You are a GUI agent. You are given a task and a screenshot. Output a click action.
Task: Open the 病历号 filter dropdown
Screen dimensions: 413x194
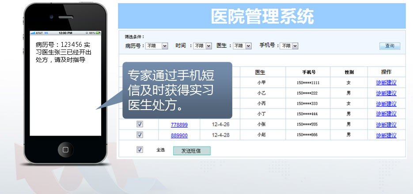157,46
